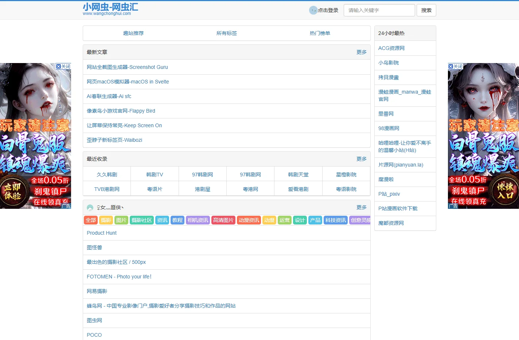Select the 高清图片 tag
519x340 pixels.
[x=223, y=220]
